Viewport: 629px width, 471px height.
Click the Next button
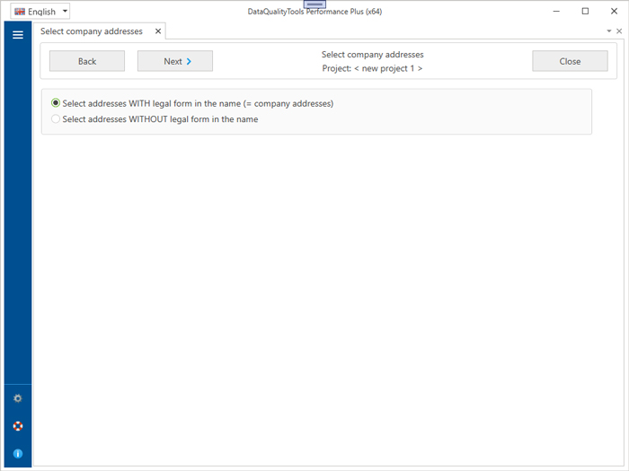pyautogui.click(x=175, y=61)
